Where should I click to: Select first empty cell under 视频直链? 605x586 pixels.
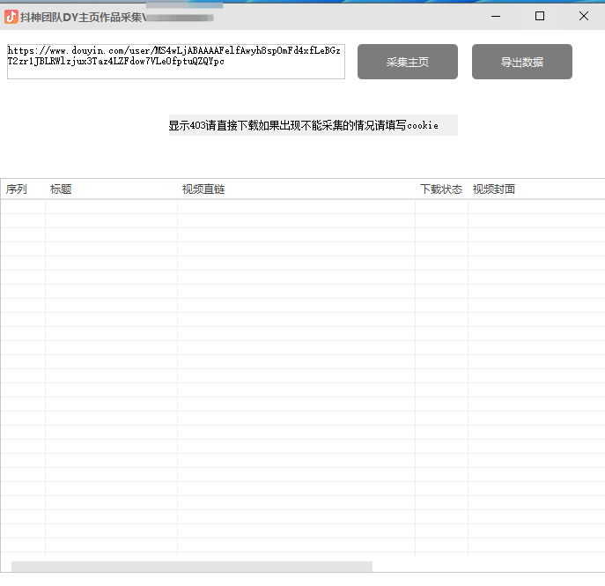click(296, 207)
